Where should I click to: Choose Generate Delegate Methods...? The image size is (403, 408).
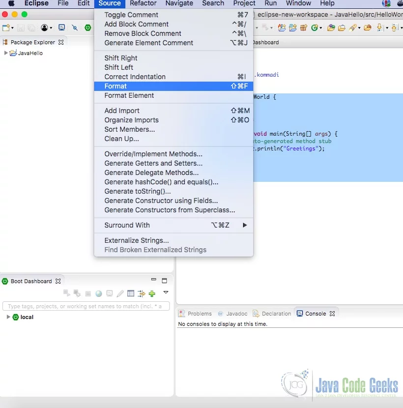coord(173,173)
